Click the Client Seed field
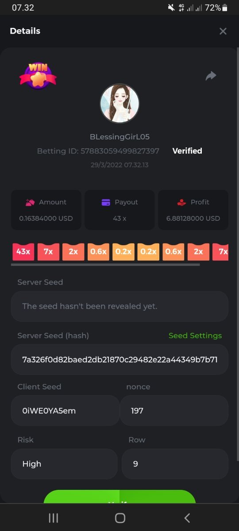239x531 pixels. (x=65, y=411)
